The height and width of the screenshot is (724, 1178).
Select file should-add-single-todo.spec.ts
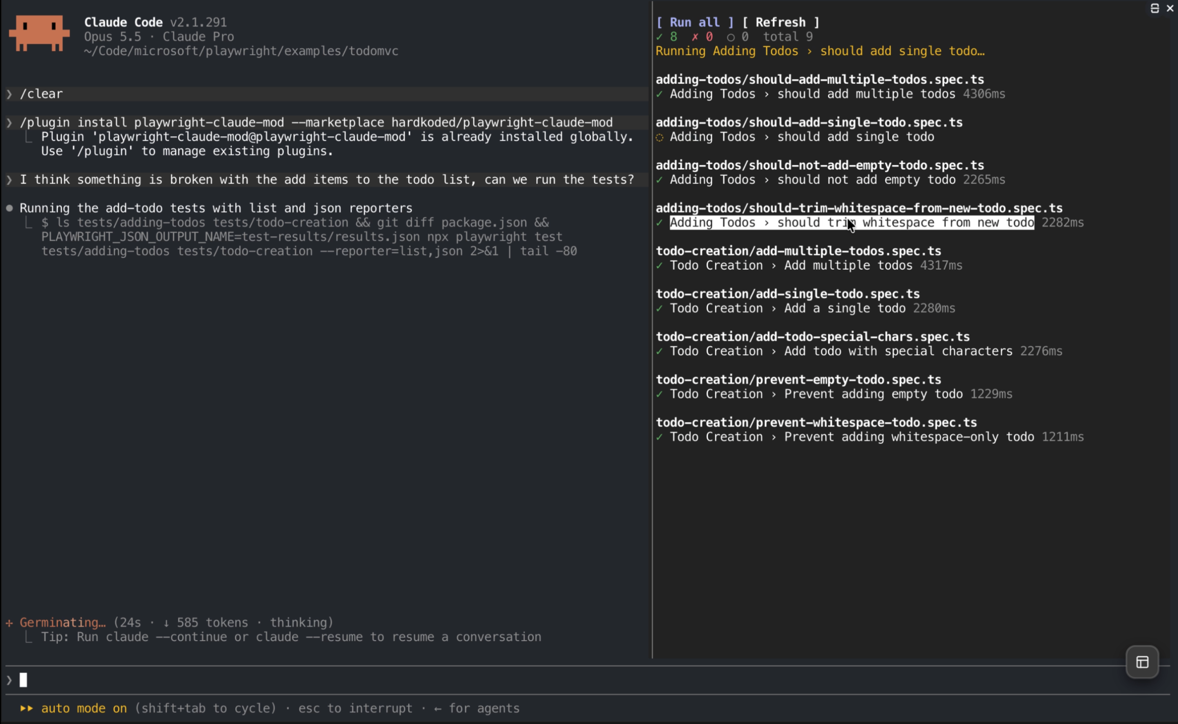coord(809,123)
